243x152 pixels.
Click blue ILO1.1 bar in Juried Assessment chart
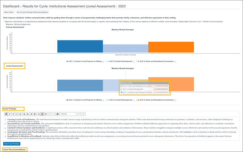pos(80,85)
